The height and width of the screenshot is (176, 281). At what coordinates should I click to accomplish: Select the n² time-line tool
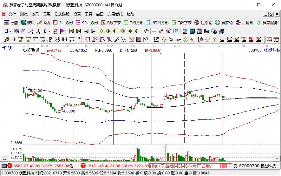tap(72, 39)
